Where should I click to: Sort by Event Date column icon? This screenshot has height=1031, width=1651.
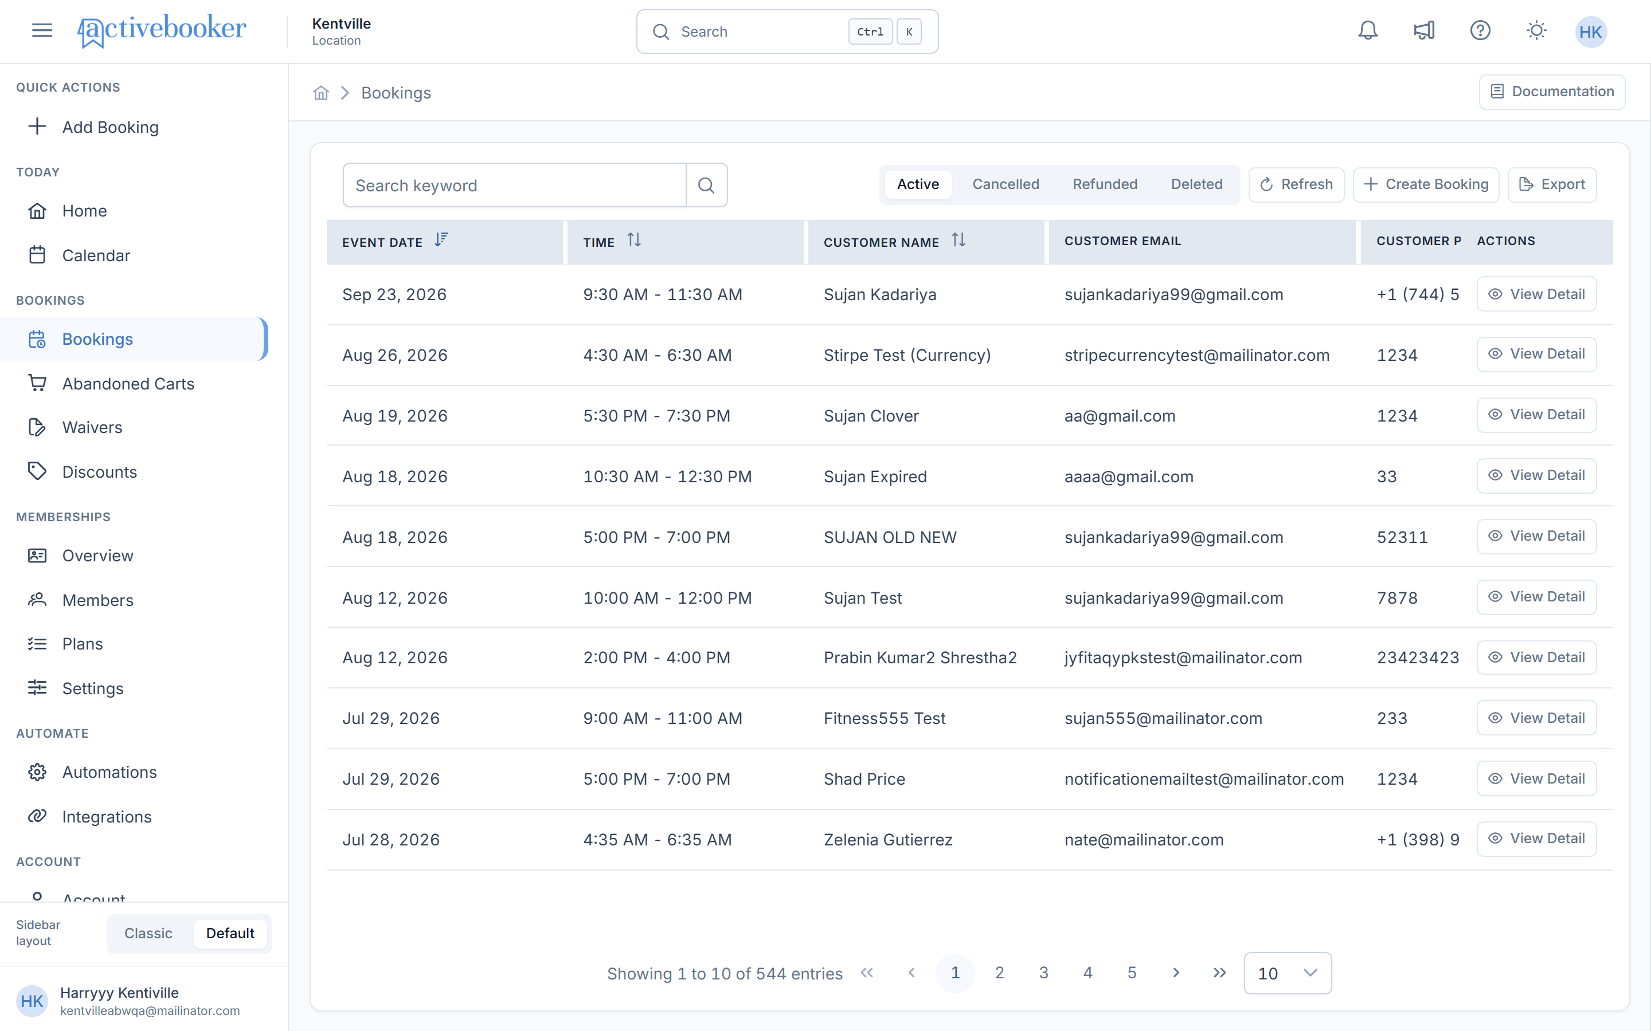441,240
